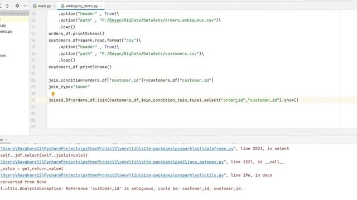Open Project panel settings gear

pos(17,6)
